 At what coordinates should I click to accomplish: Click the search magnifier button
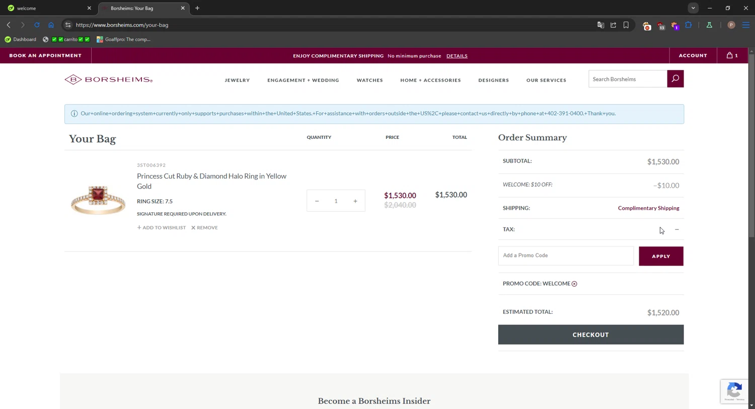pos(675,79)
